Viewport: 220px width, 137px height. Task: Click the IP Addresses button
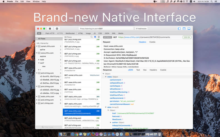click(x=141, y=29)
